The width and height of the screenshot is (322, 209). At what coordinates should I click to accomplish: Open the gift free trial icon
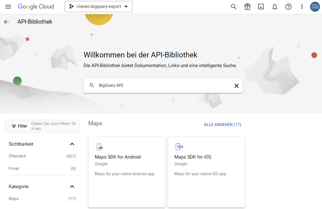247,7
